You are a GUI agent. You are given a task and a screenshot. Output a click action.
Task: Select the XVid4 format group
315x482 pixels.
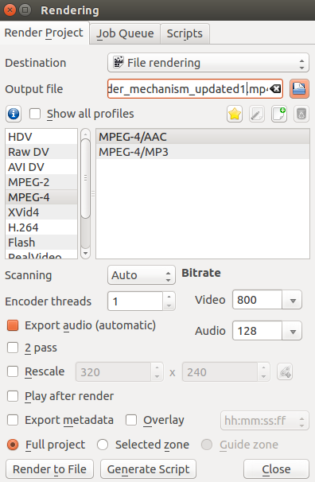click(x=41, y=212)
